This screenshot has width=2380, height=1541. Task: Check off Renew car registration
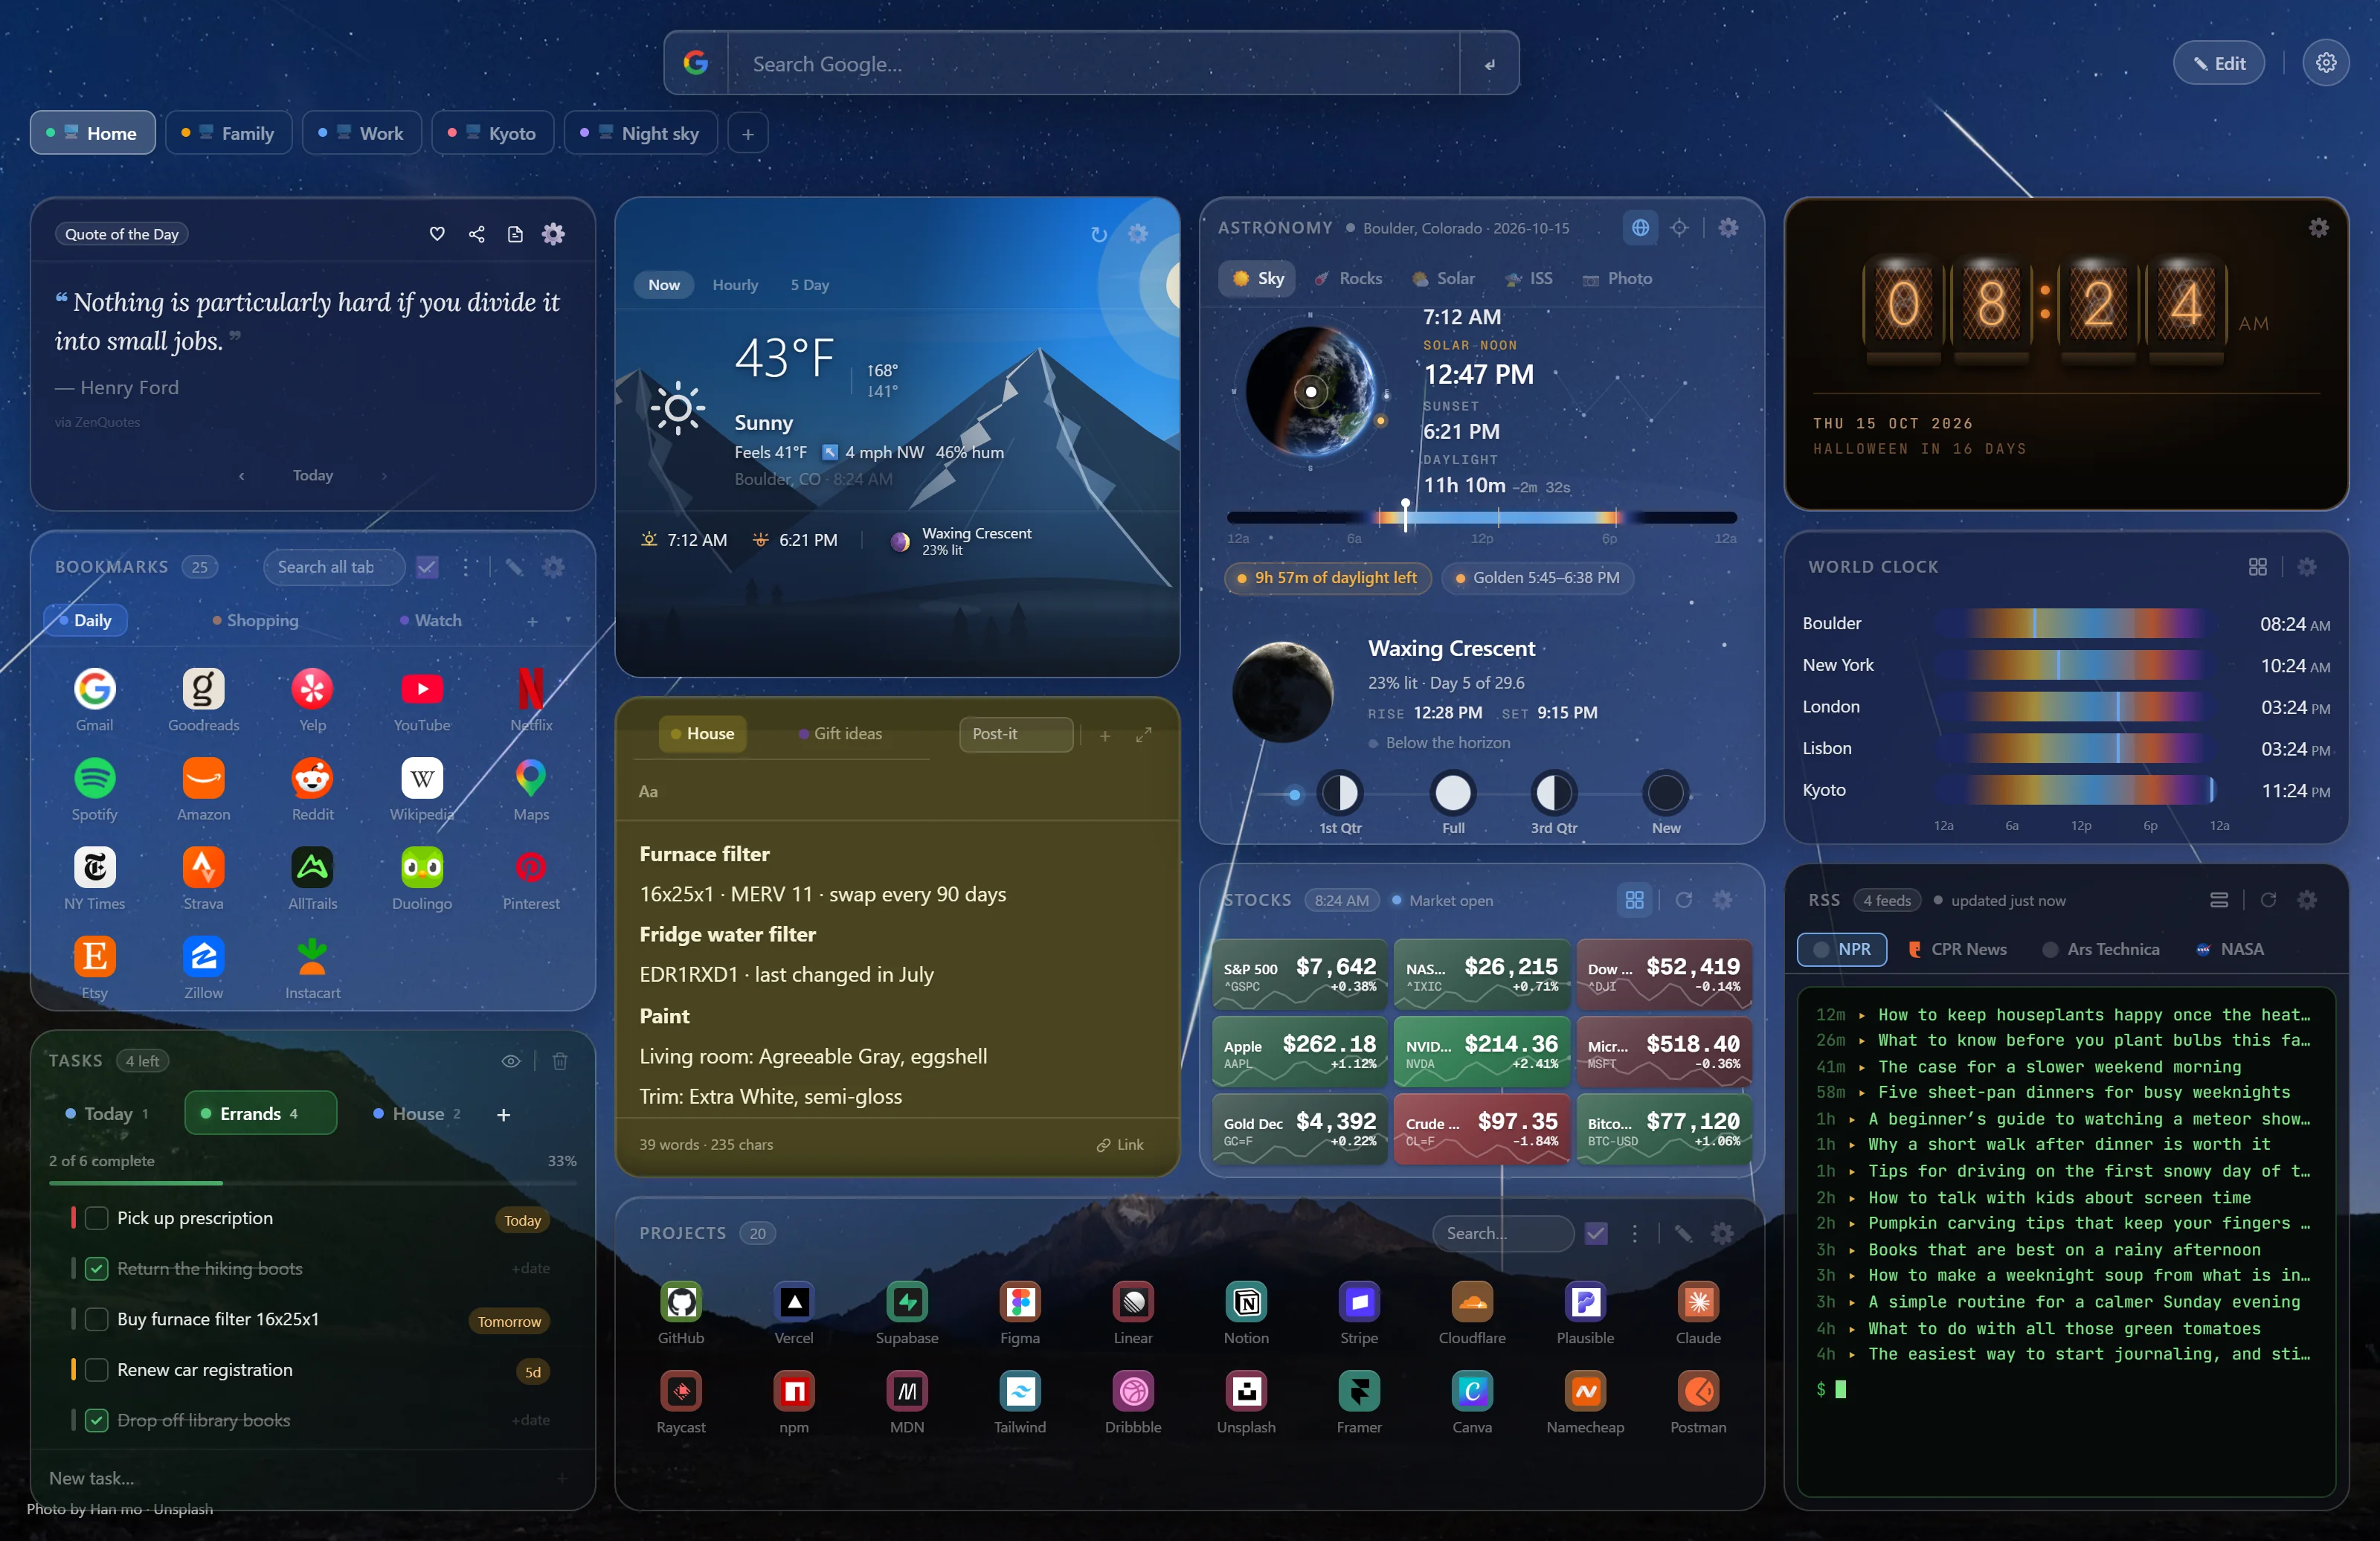97,1370
